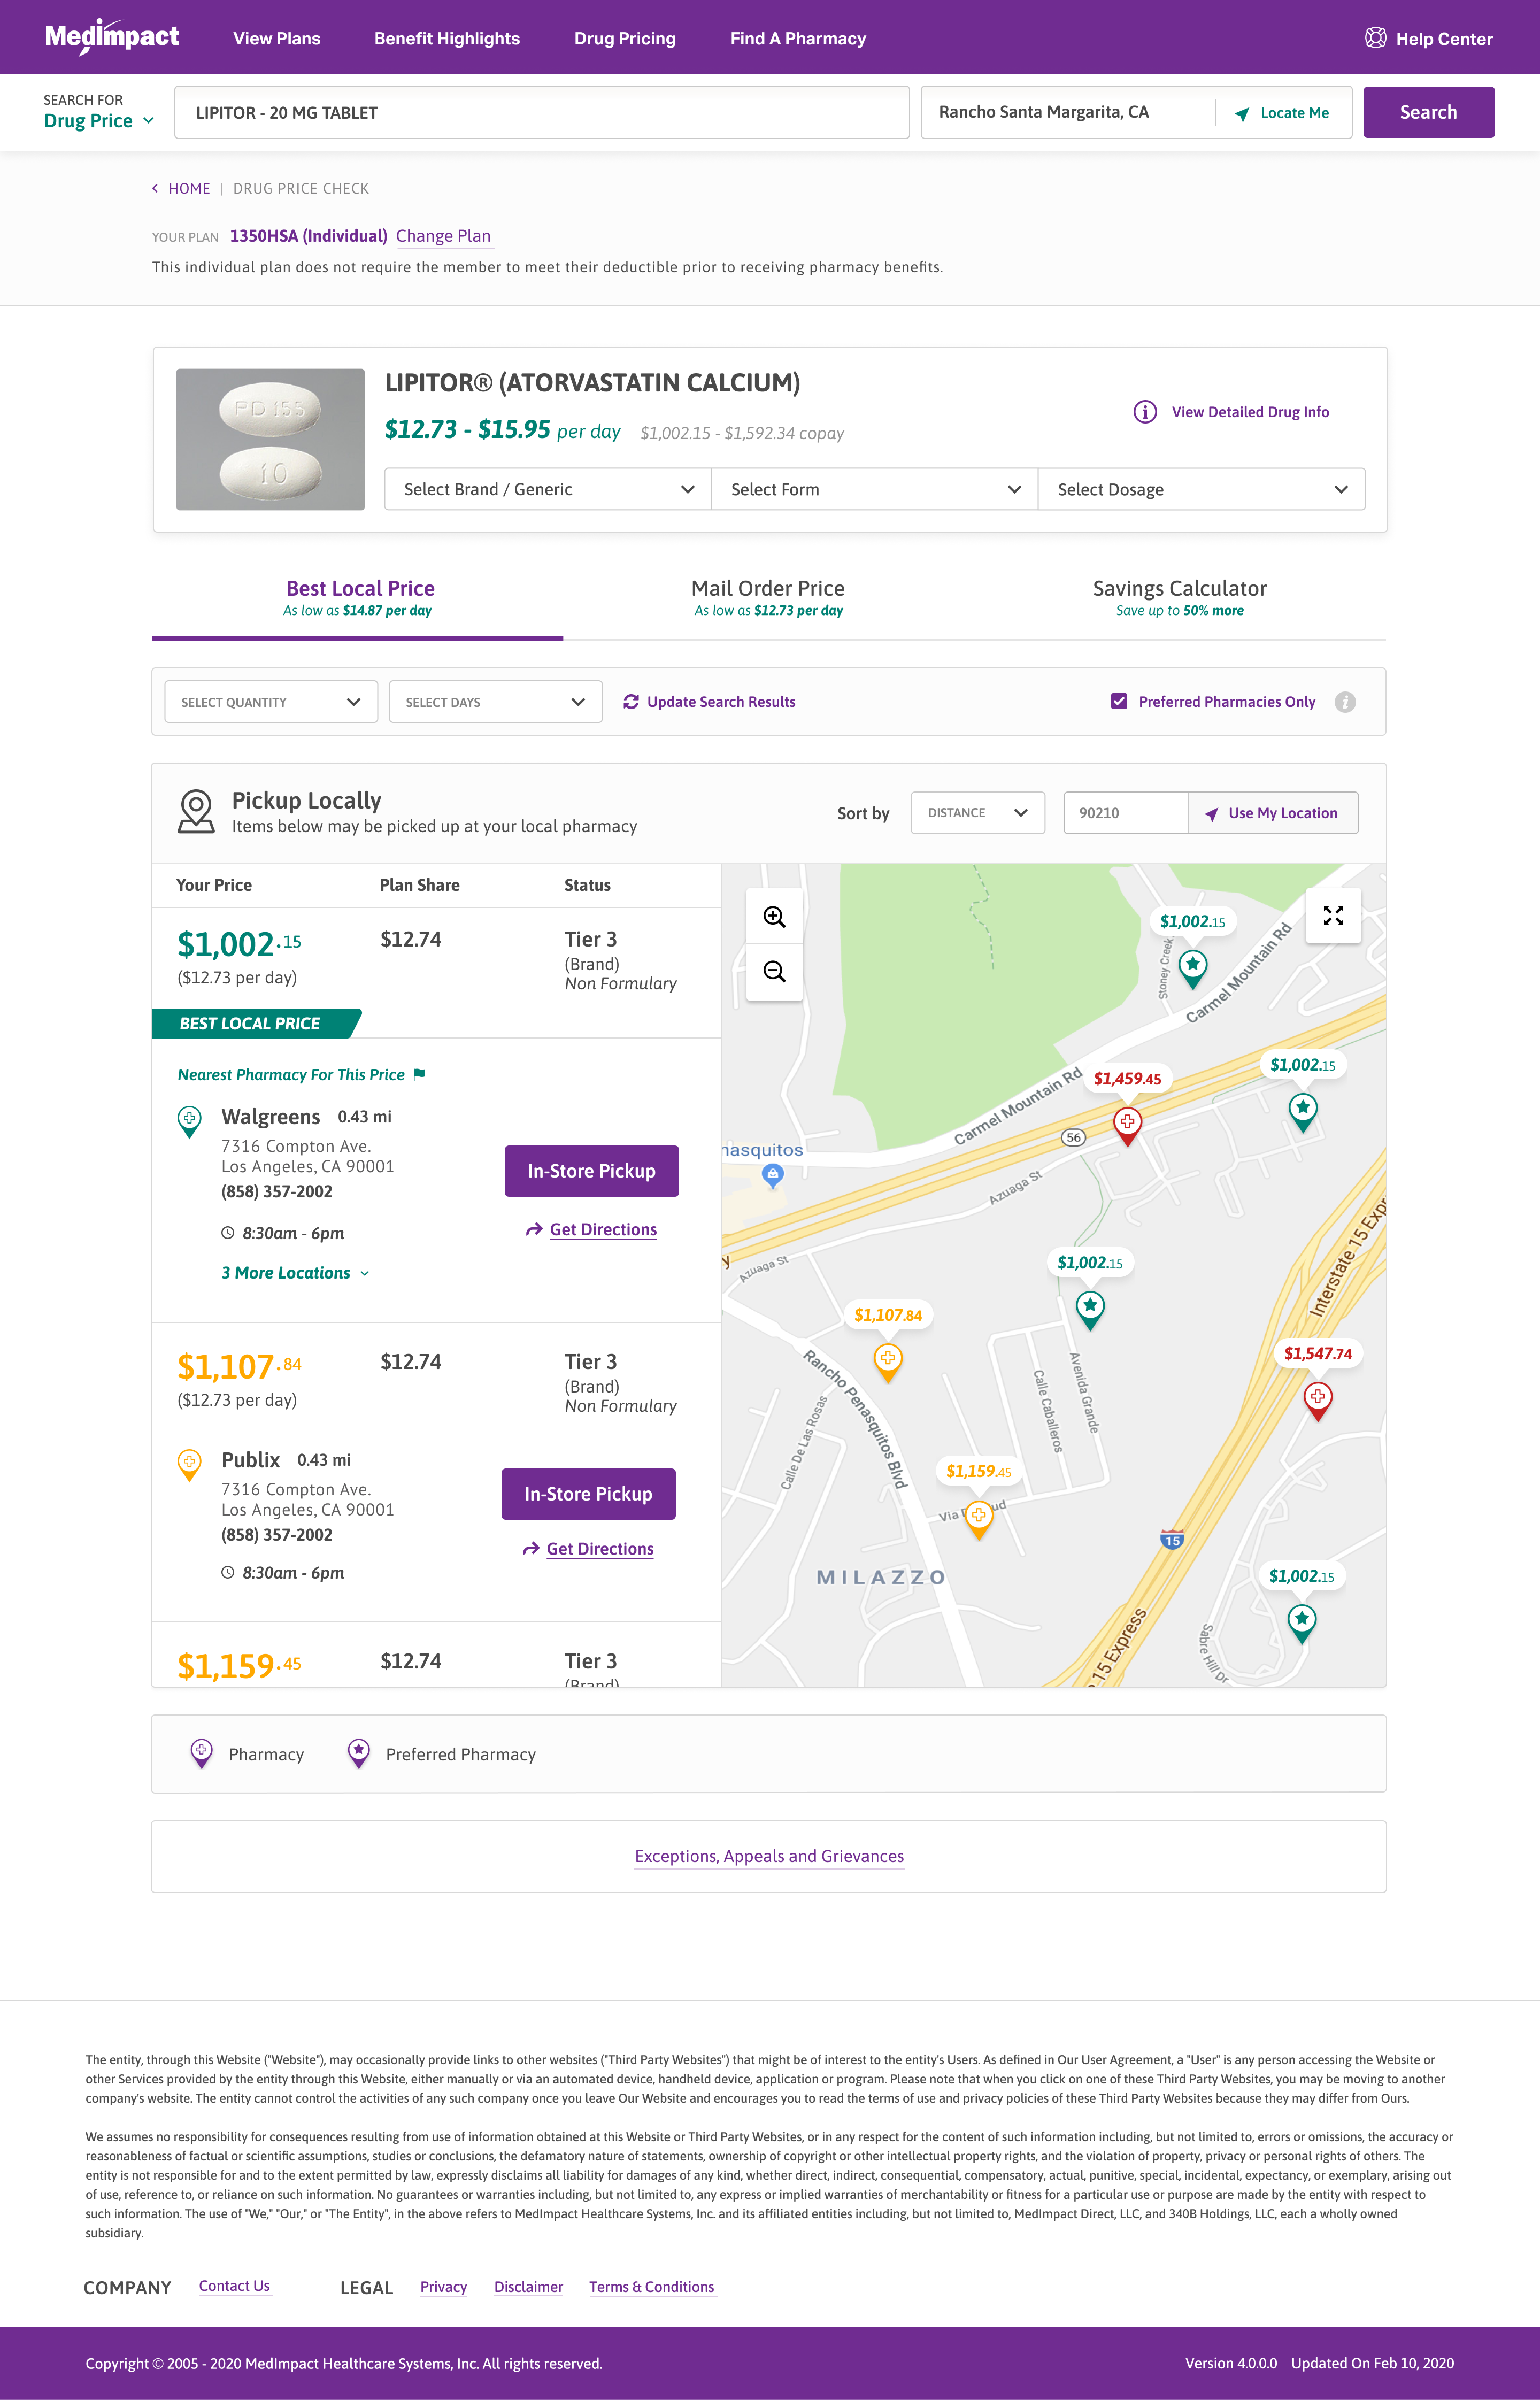Toggle Preferred Pharmacies Only checkbox
Viewport: 1540px width, 2400px height.
tap(1119, 702)
